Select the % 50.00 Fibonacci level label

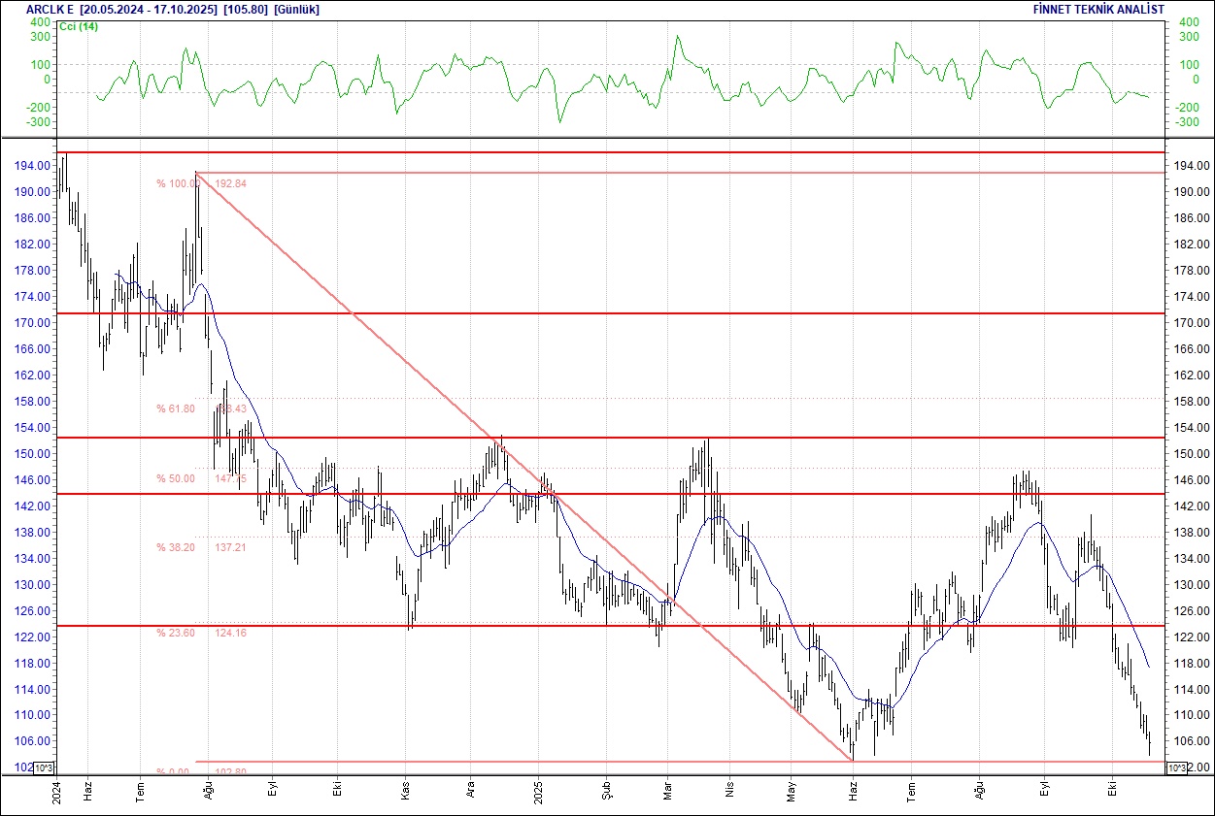tap(176, 478)
